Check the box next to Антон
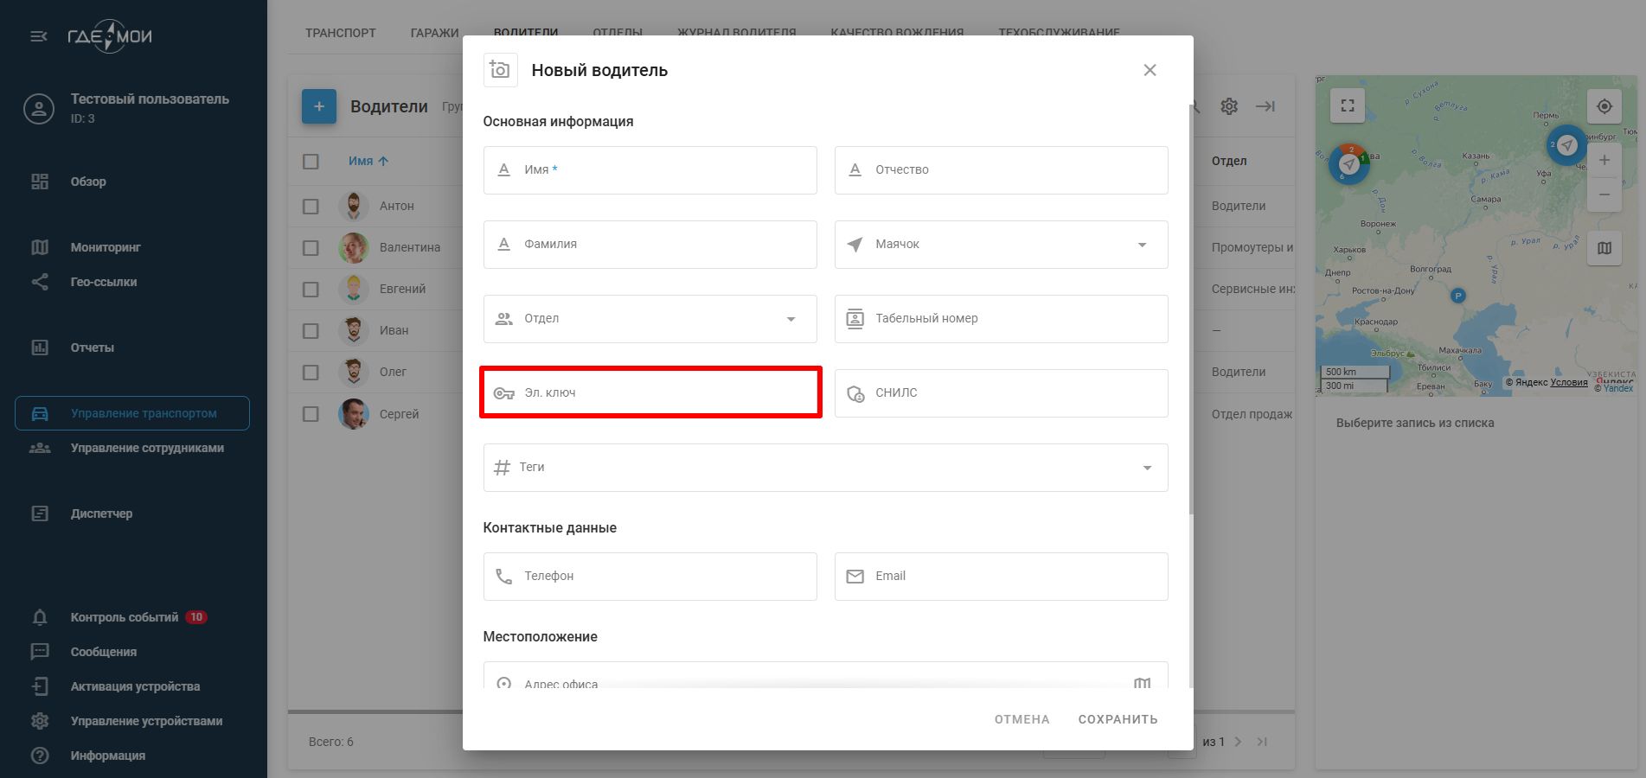Viewport: 1646px width, 778px height. [x=311, y=207]
